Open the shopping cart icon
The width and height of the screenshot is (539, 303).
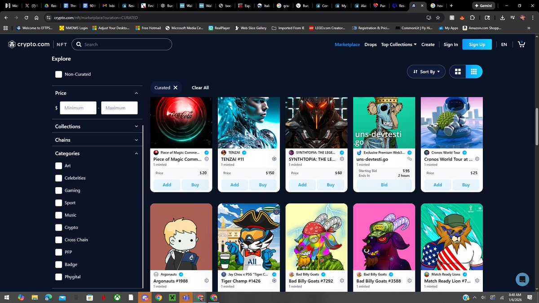521,44
